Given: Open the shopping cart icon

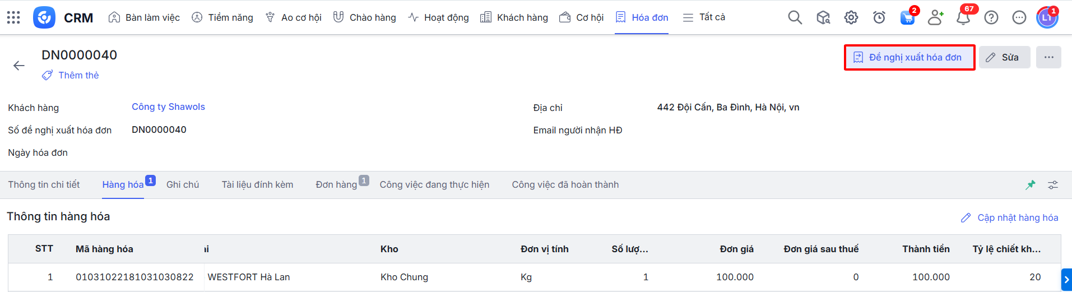Looking at the screenshot, I should coord(907,17).
